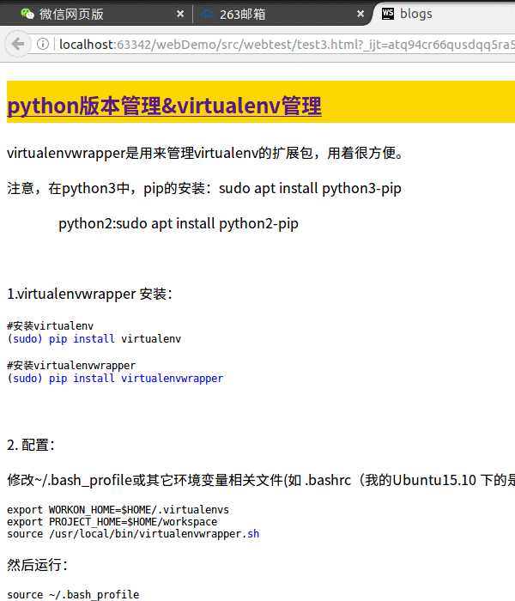
Task: Click the text '然后运行:'
Action: point(37,565)
